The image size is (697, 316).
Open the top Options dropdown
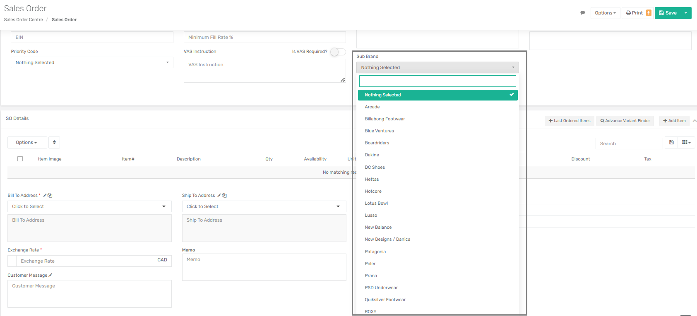(605, 13)
